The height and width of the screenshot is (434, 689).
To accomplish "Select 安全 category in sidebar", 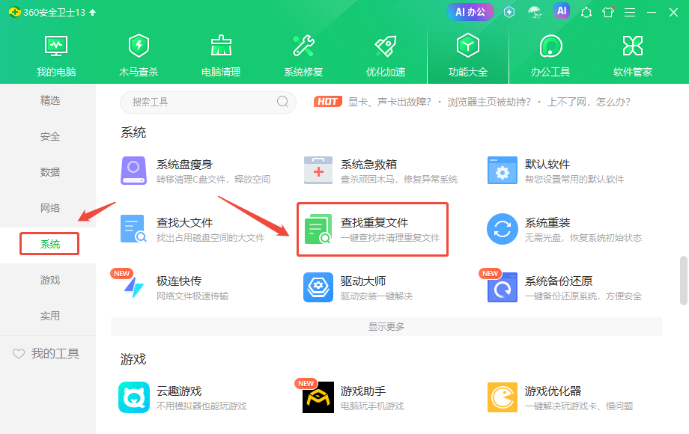I will (x=50, y=136).
